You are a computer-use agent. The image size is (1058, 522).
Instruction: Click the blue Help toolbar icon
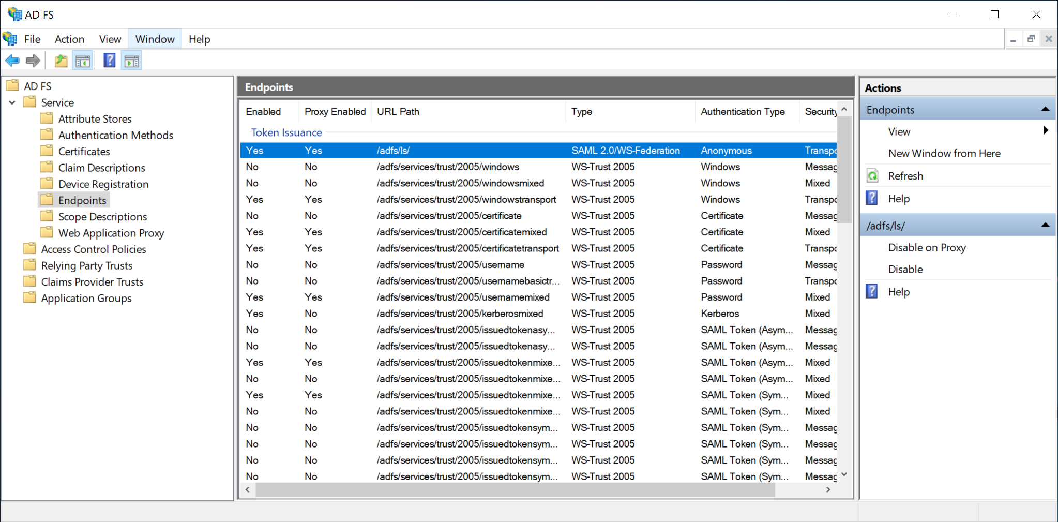(110, 61)
